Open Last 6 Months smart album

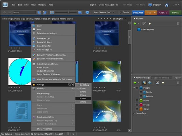[146, 29]
